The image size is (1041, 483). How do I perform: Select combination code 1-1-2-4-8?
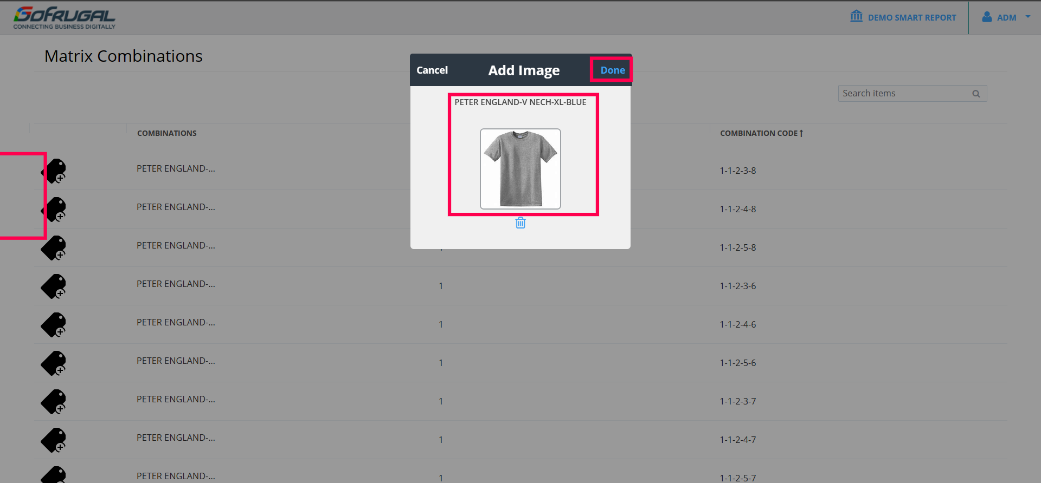[738, 209]
